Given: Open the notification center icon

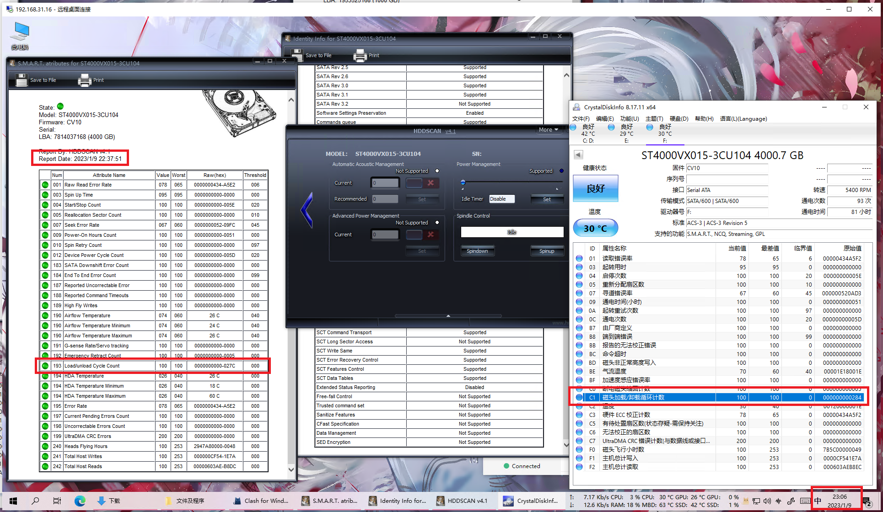Looking at the screenshot, I should 867,502.
